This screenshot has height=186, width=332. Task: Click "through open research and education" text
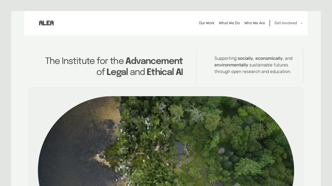click(252, 72)
